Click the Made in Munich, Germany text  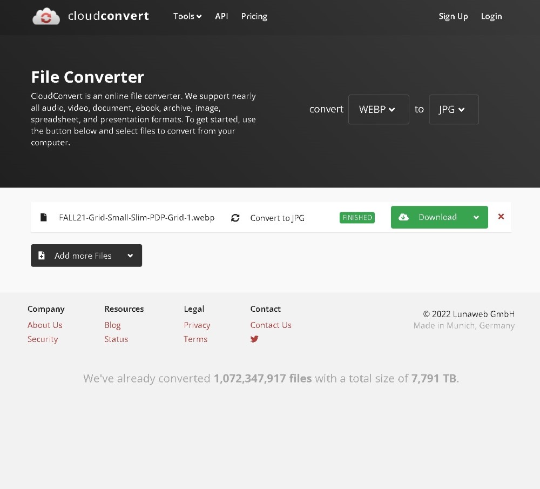click(464, 325)
